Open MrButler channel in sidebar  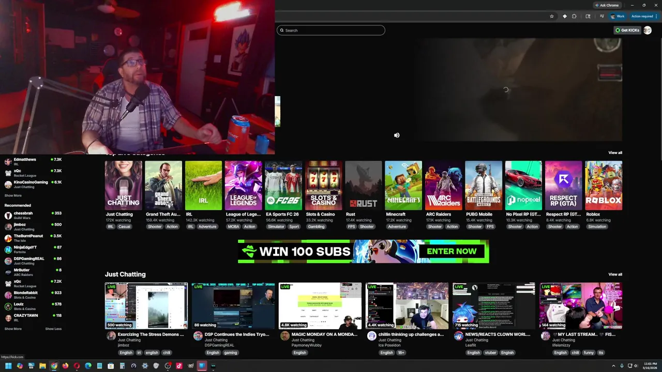point(33,272)
